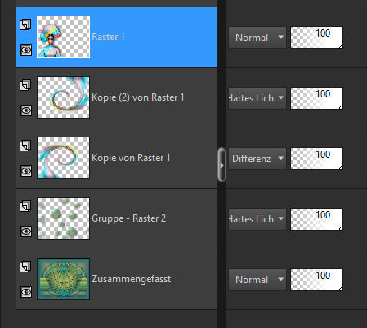Click layer type icon of Gruppe - Raster 2
This screenshot has height=328, width=367.
tap(25, 206)
